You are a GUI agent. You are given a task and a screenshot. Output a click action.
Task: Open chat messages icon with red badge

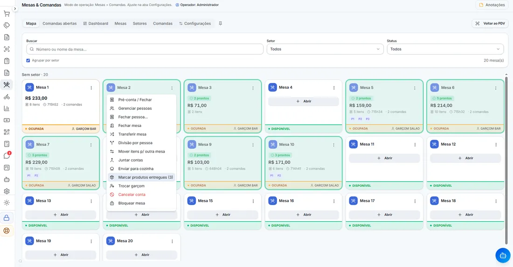pyautogui.click(x=7, y=155)
